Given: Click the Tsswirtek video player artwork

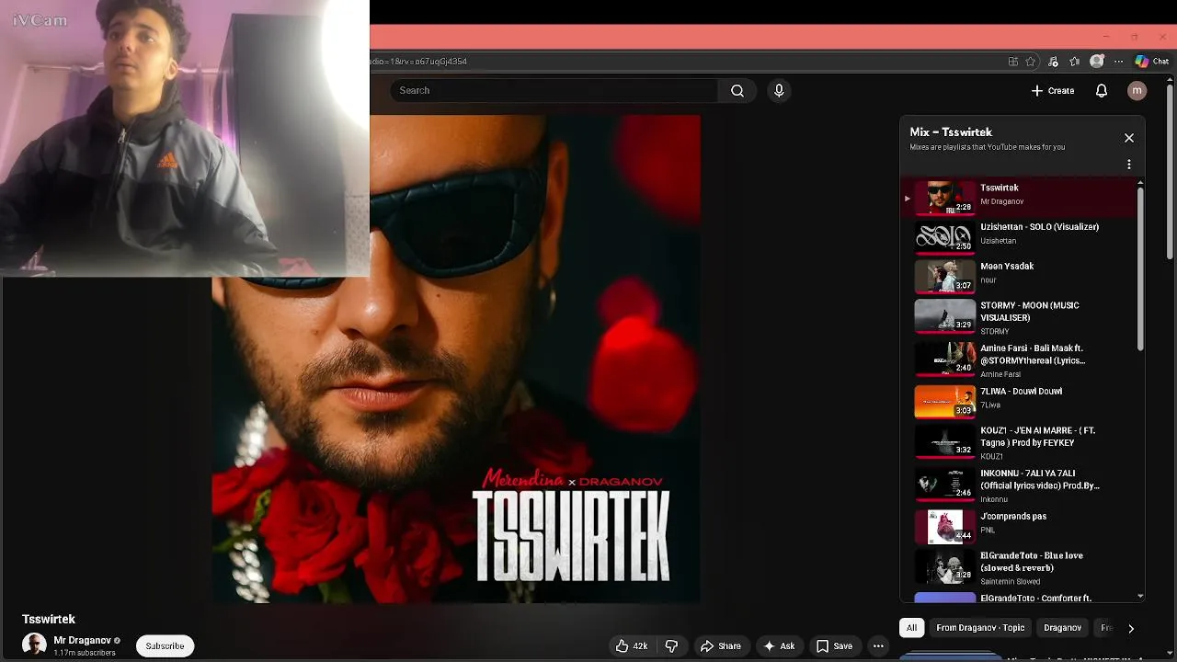Looking at the screenshot, I should [456, 359].
